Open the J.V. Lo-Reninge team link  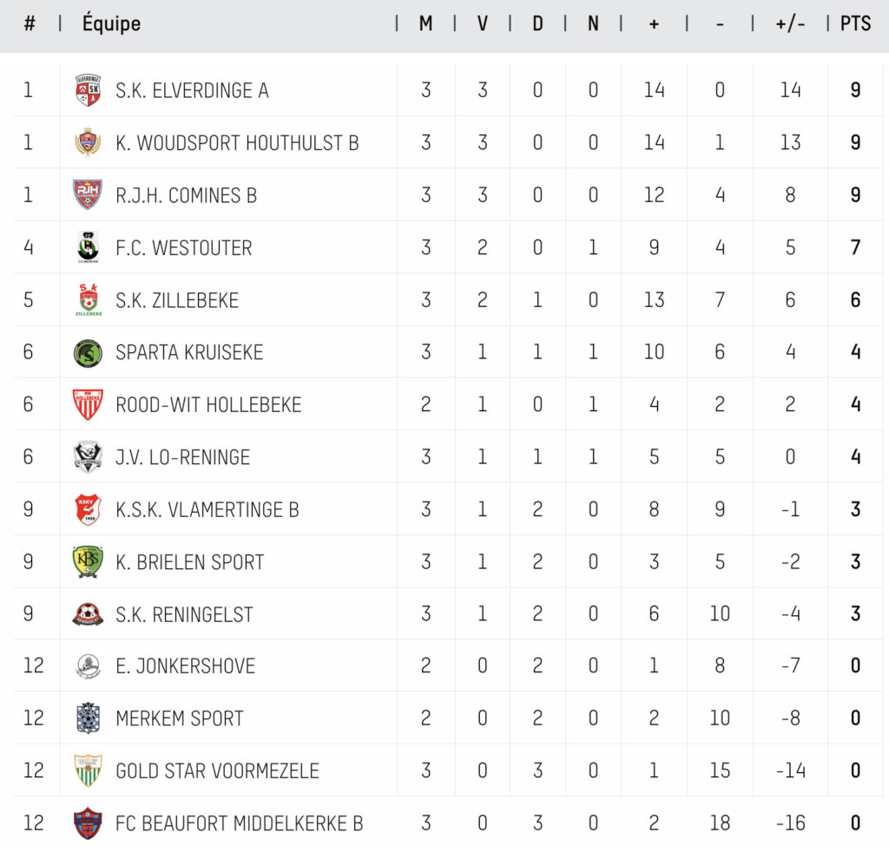point(182,457)
